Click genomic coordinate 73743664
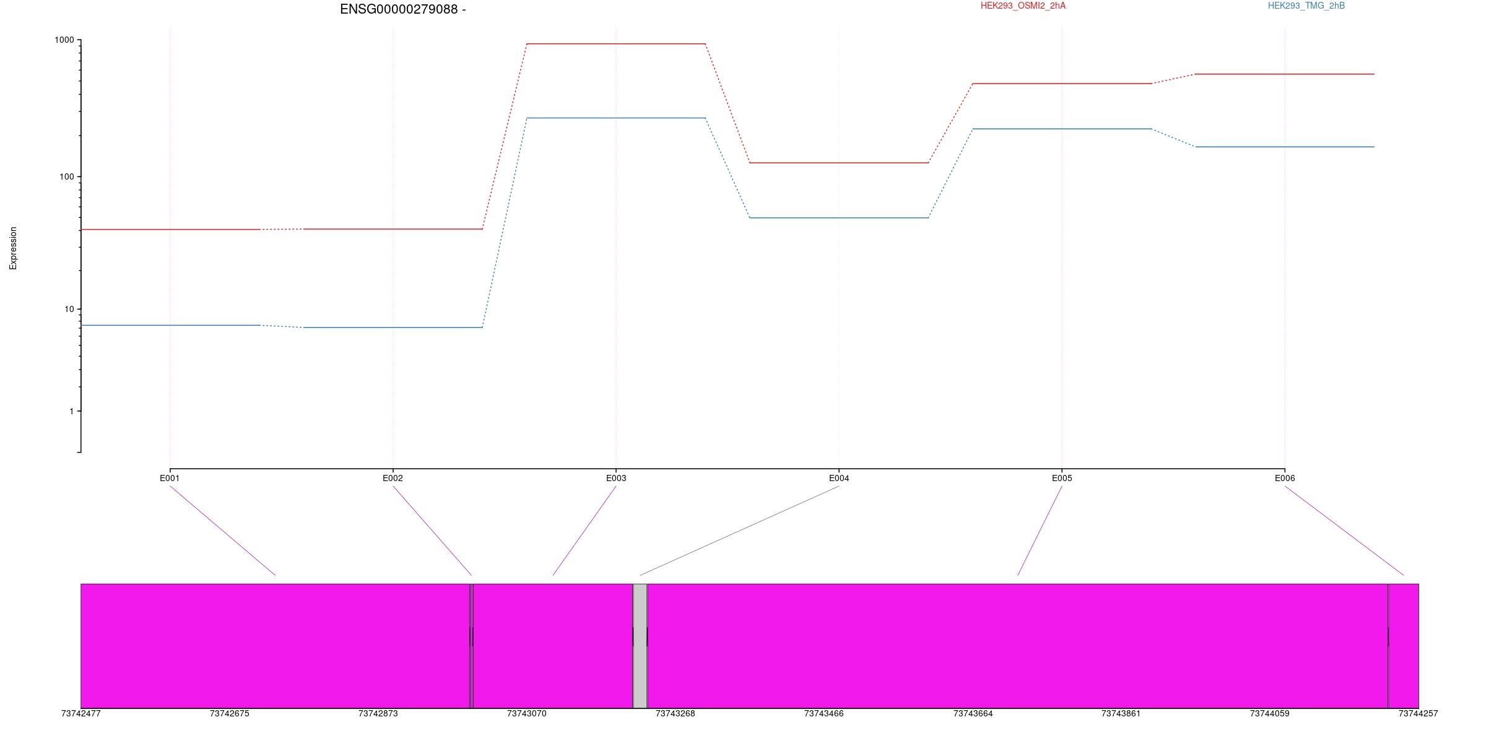Image resolution: width=1486 pixels, height=743 pixels. click(973, 714)
